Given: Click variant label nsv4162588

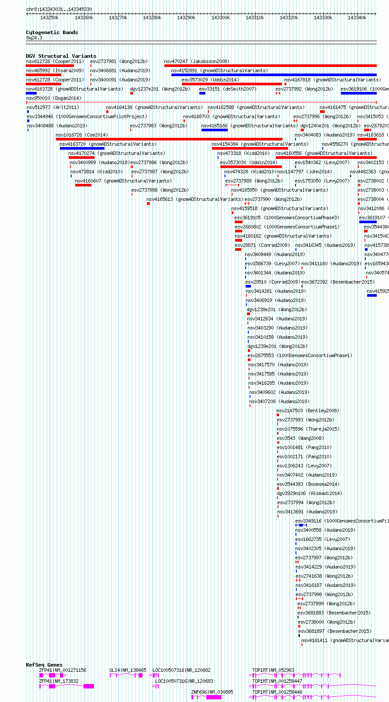Looking at the screenshot, I should pyautogui.click(x=256, y=107).
